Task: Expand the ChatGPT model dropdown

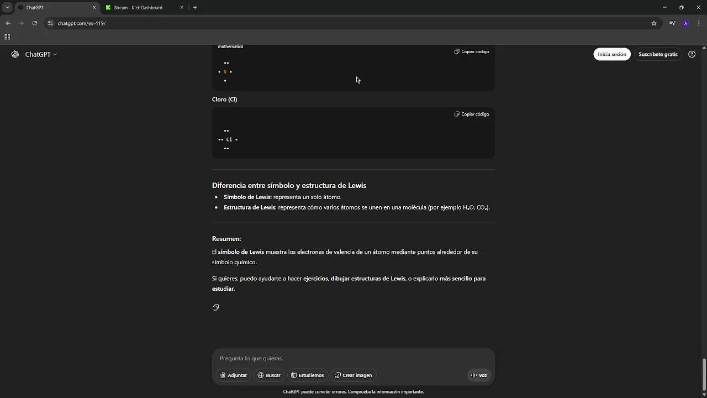Action: click(41, 54)
